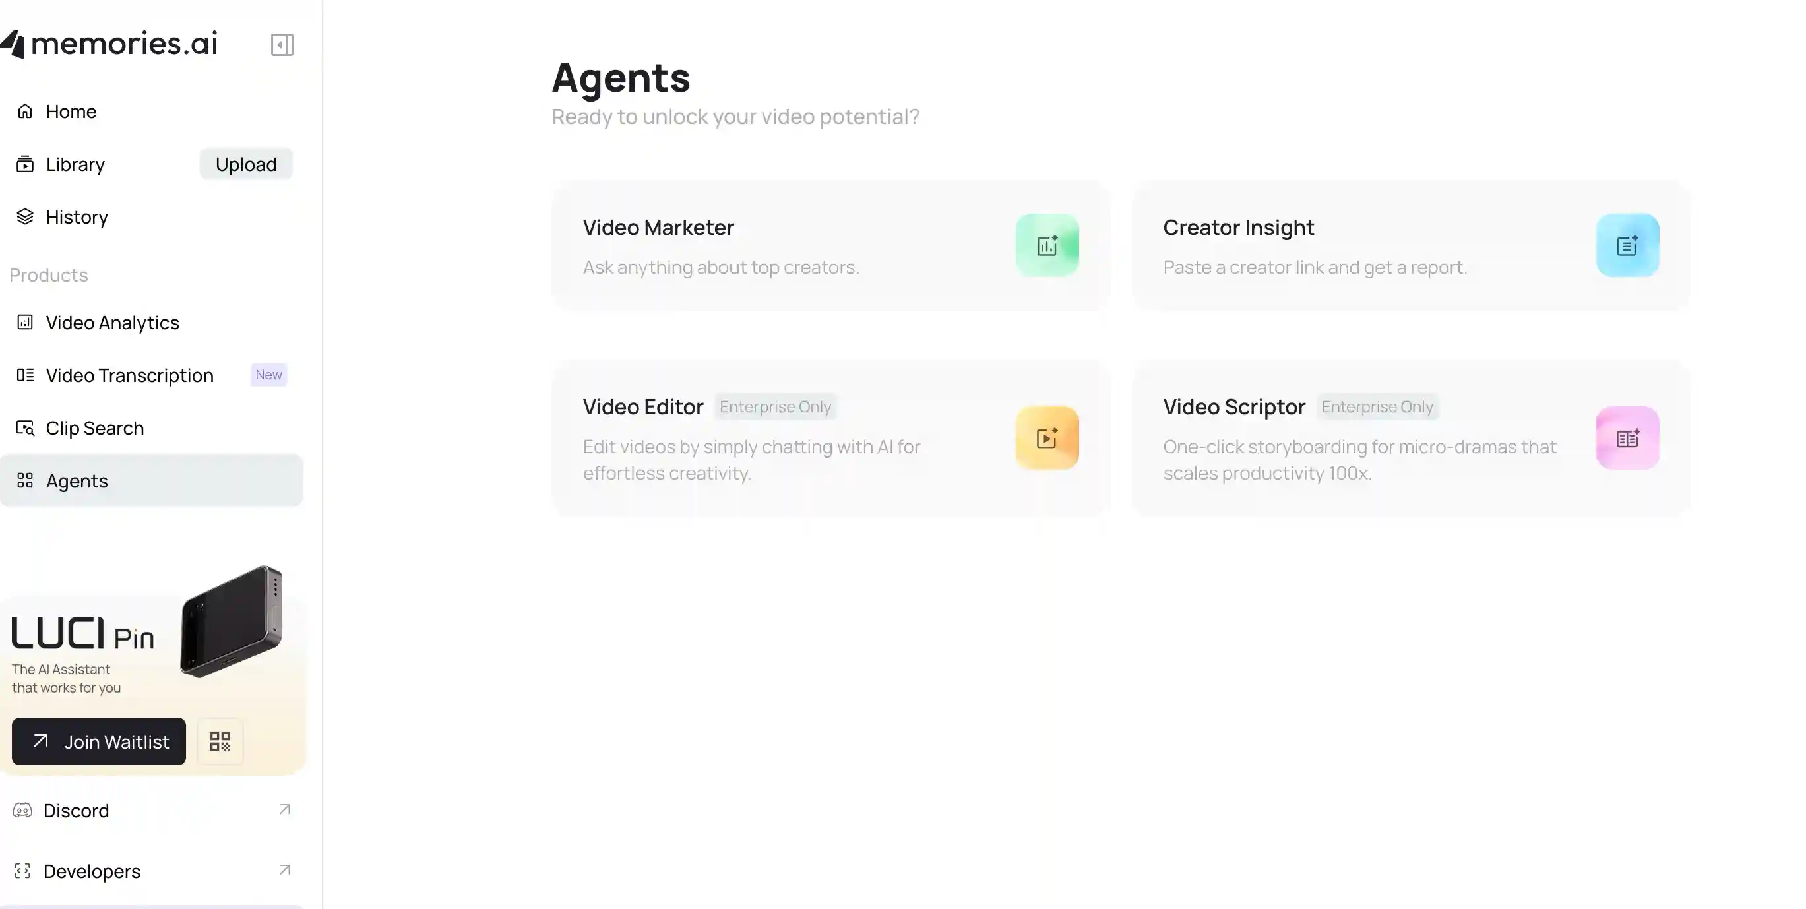Open the Creator Insight agent card

pyautogui.click(x=1412, y=245)
